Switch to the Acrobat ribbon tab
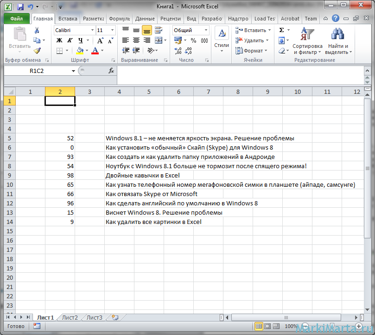Screen dimensions: 375x335 pyautogui.click(x=290, y=19)
